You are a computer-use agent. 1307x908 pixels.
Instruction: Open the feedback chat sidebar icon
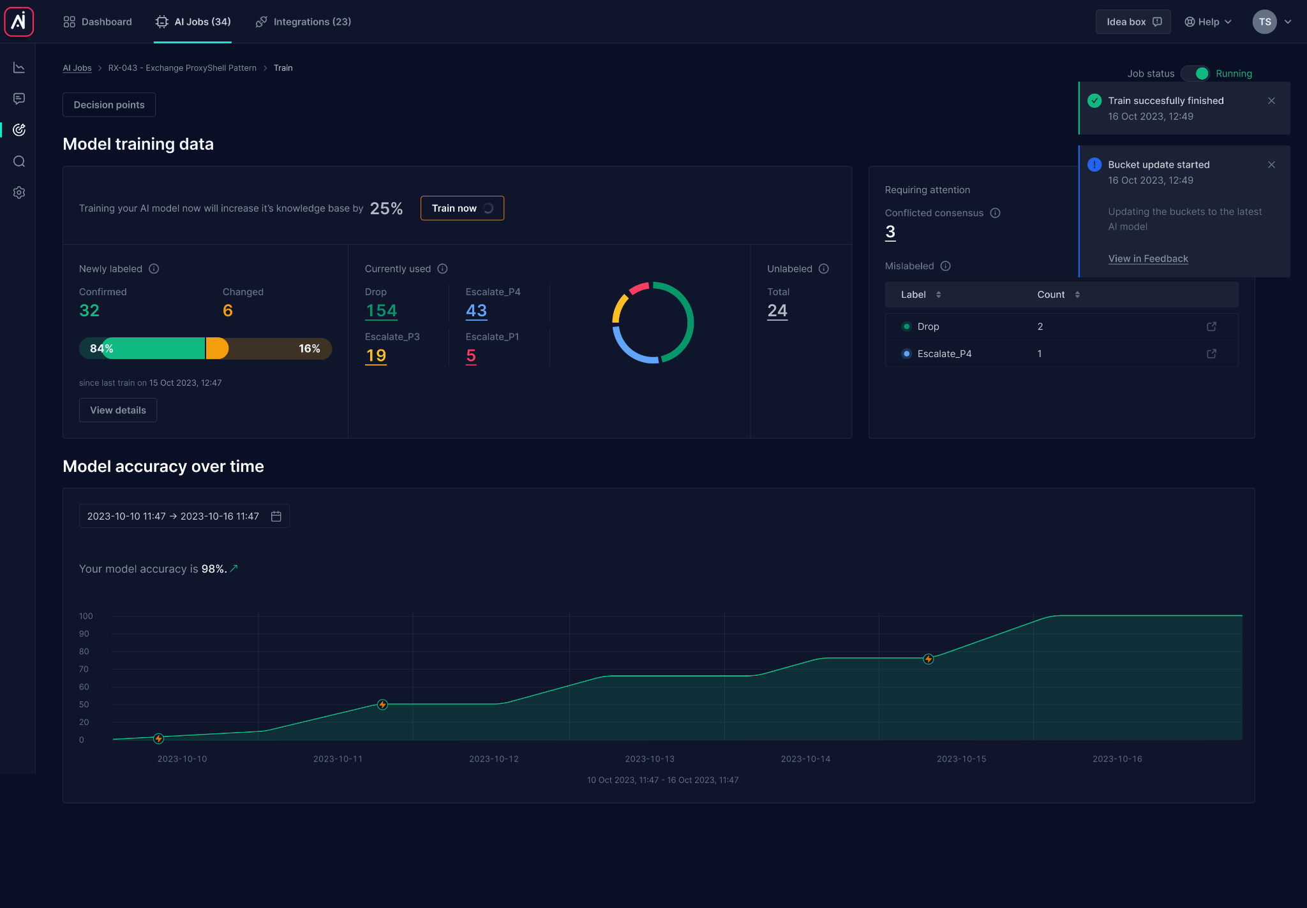[x=19, y=99]
